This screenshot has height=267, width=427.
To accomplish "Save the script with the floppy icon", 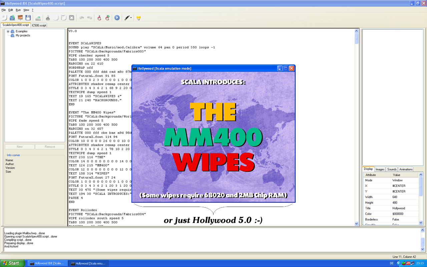I will (x=28, y=18).
